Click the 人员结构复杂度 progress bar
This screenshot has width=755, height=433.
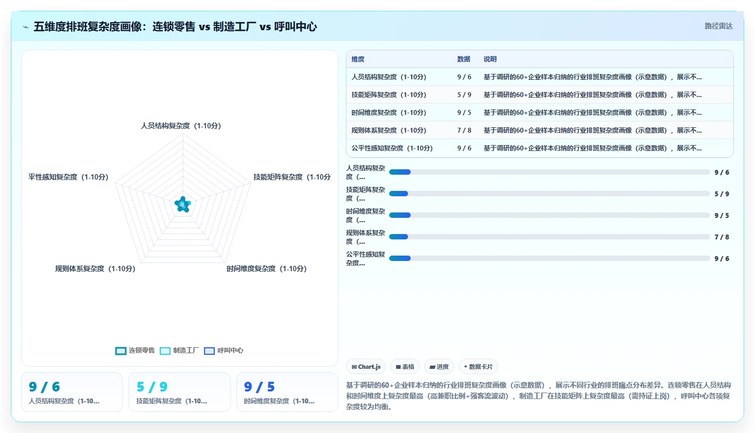point(549,172)
